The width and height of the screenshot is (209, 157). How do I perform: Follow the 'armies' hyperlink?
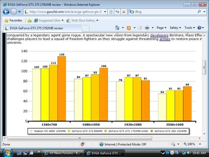point(165,39)
